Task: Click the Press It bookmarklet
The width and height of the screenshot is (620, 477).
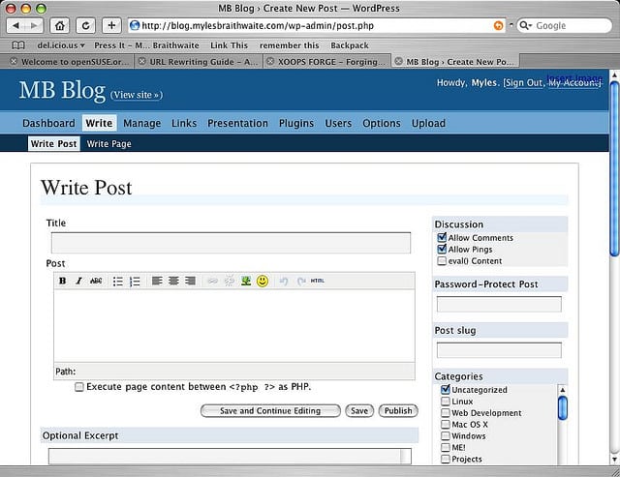Action: click(x=146, y=45)
